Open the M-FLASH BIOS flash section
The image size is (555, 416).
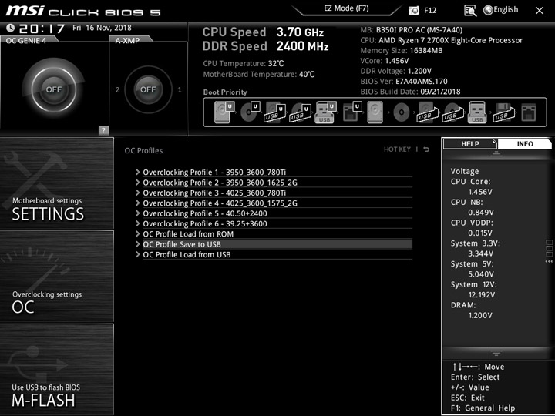[x=56, y=369]
